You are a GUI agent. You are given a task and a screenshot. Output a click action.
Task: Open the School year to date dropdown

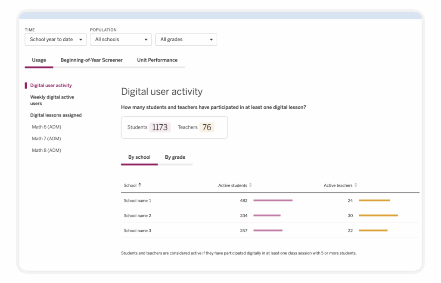56,40
